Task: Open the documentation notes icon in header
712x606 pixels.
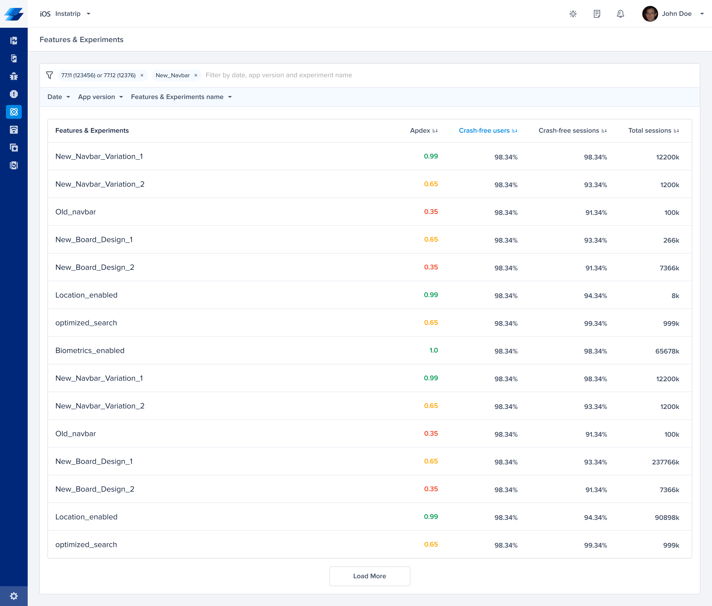Action: [597, 14]
